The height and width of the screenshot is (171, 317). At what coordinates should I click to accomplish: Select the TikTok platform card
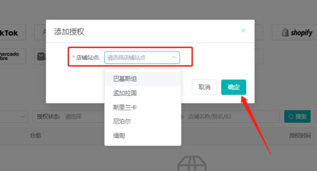pos(13,33)
